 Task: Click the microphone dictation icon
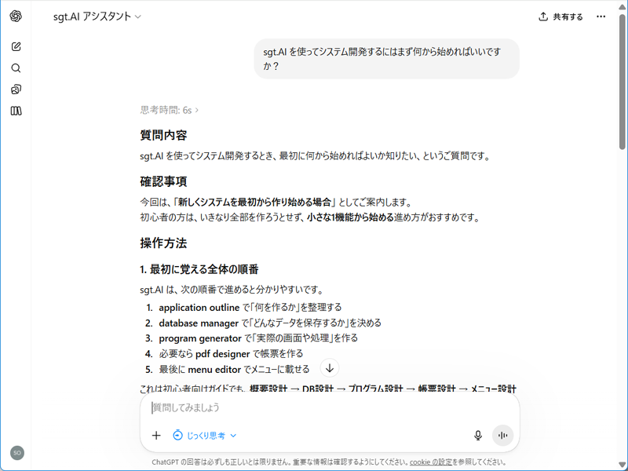click(478, 436)
